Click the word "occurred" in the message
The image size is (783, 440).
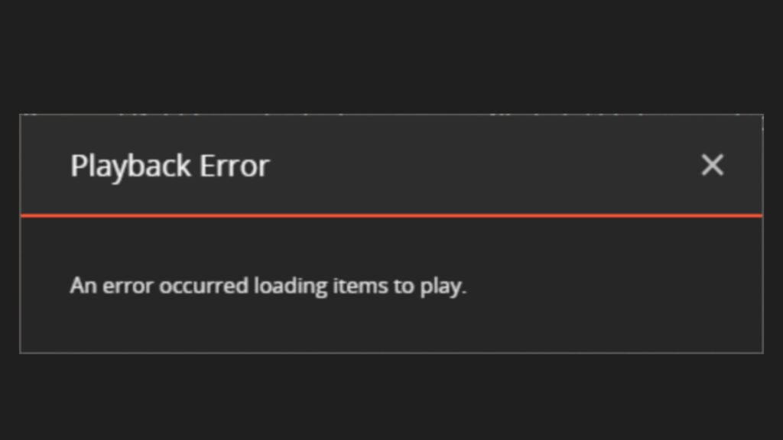pyautogui.click(x=203, y=286)
